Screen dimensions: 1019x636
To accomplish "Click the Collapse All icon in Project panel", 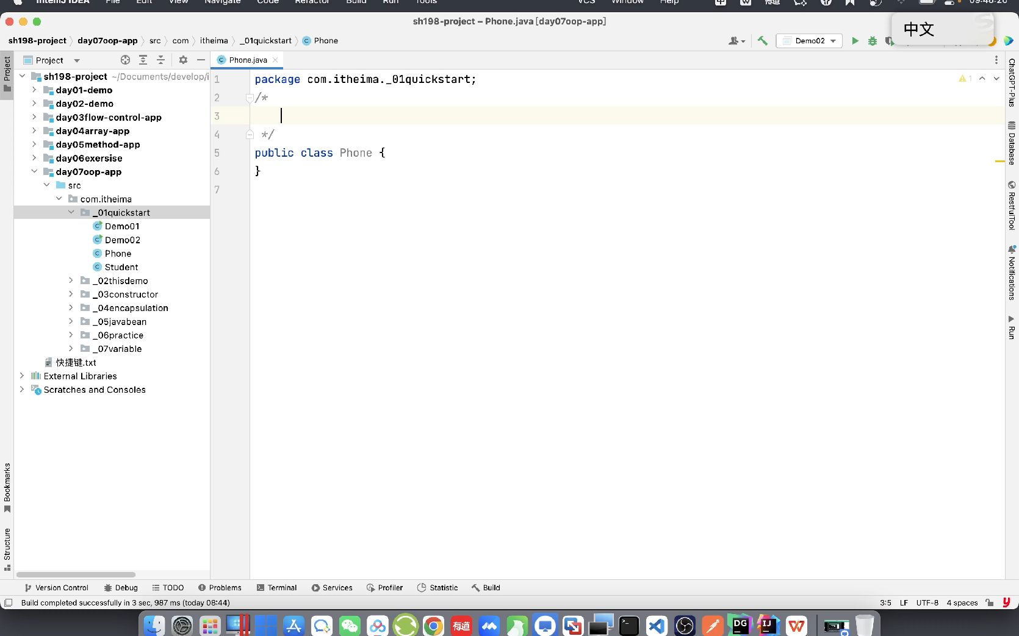I will pos(160,60).
